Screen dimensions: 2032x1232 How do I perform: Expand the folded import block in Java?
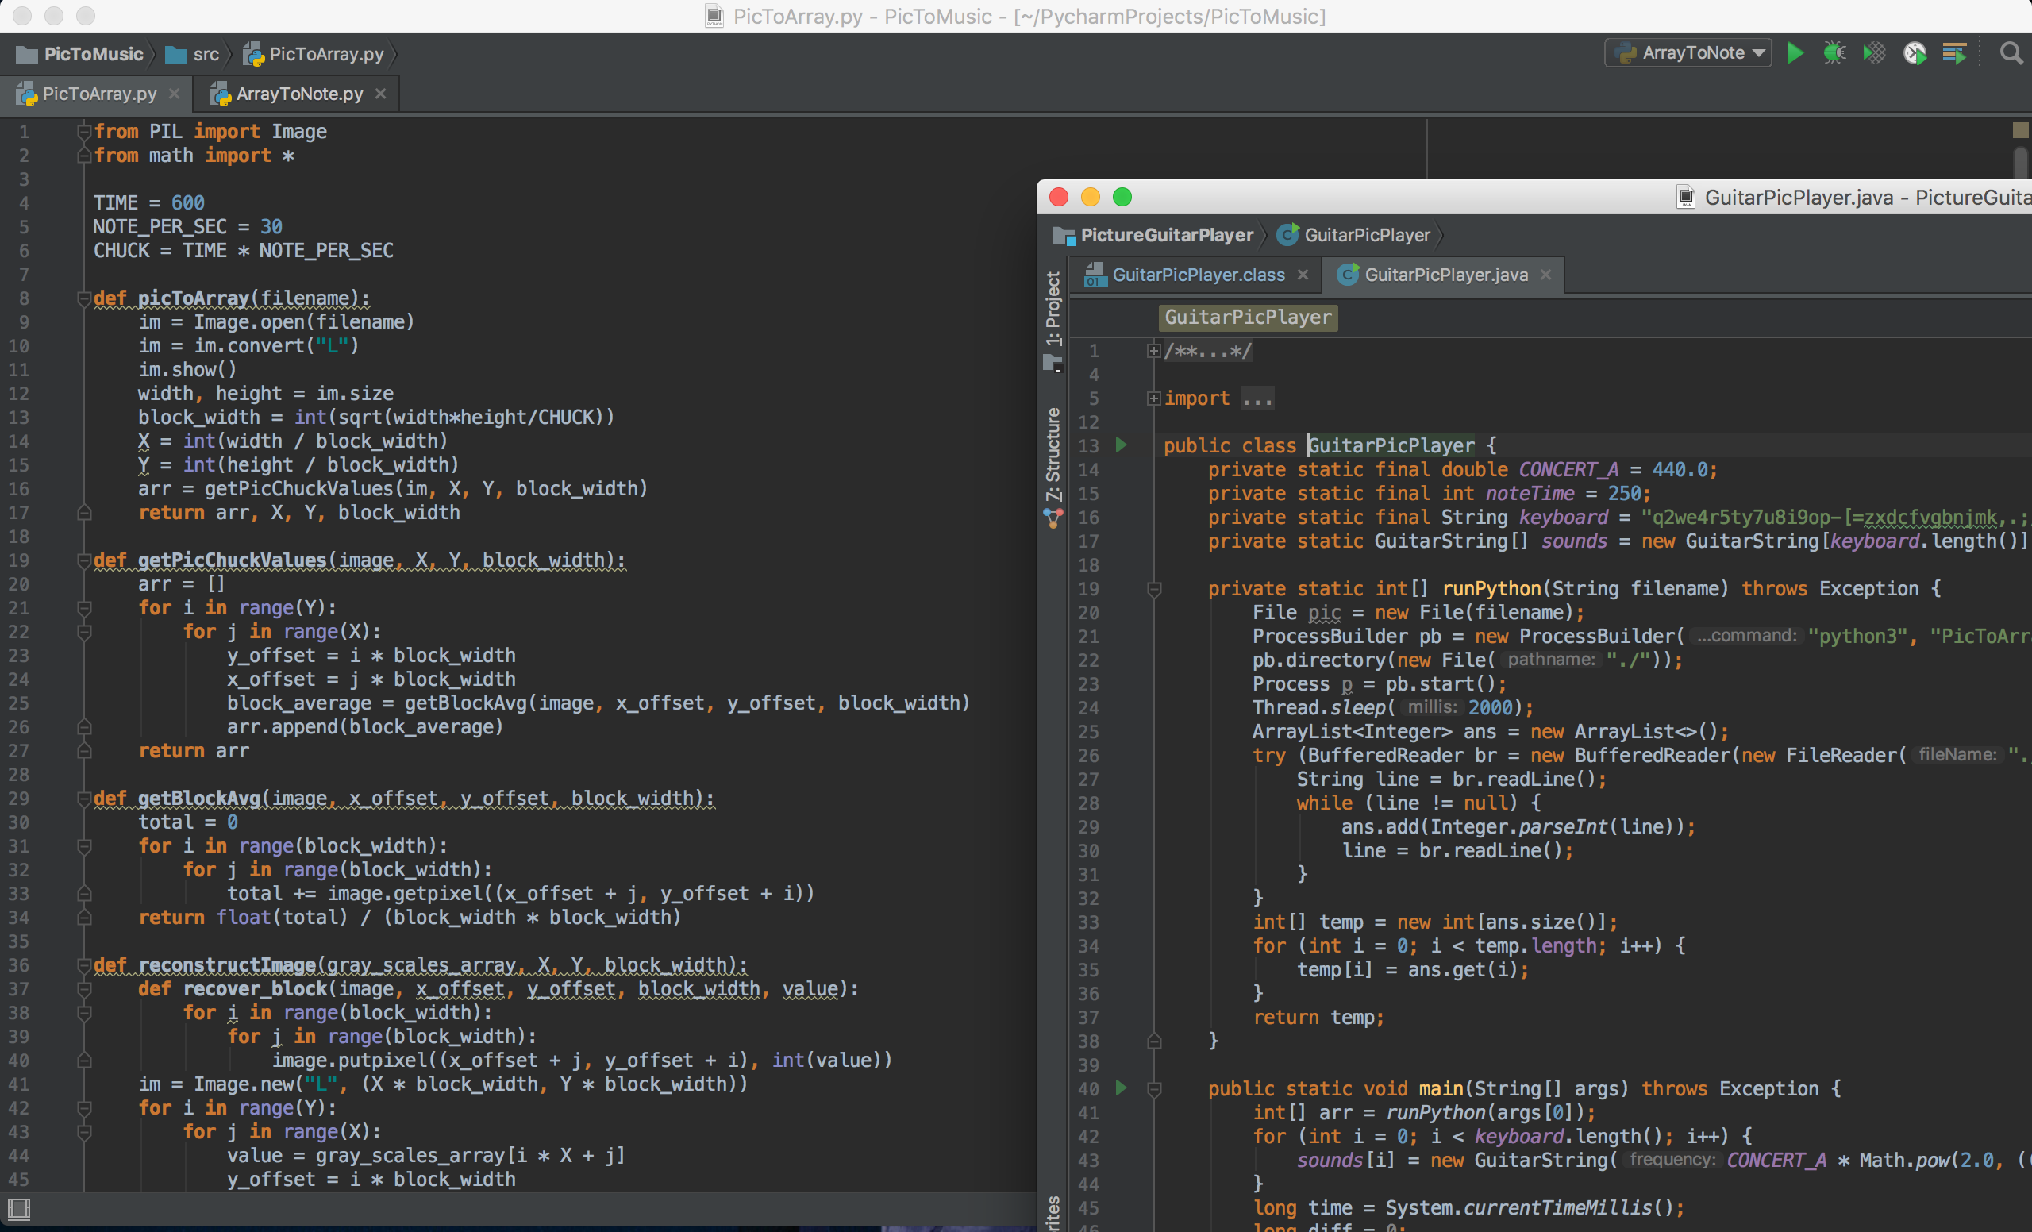point(1154,398)
